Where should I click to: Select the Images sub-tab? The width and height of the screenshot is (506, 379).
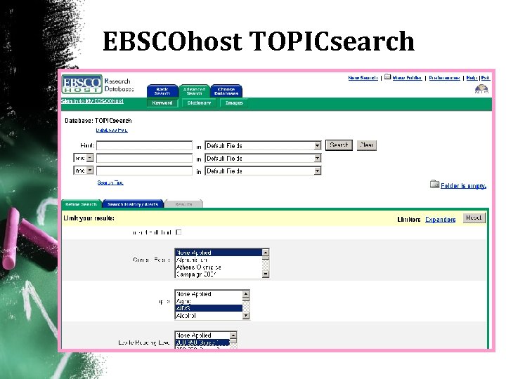point(234,102)
